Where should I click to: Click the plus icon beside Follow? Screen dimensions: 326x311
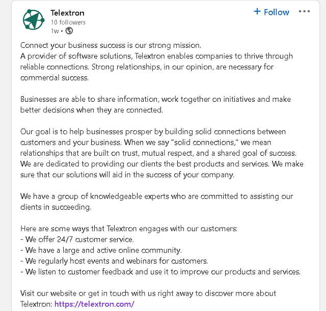click(257, 11)
